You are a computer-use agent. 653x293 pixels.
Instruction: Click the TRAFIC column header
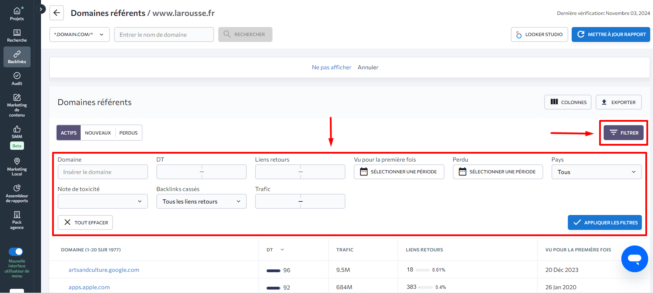(x=345, y=250)
